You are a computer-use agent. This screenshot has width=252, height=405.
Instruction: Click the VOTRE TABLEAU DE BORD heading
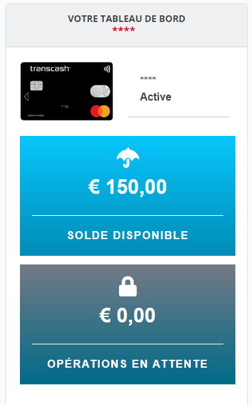(x=126, y=19)
